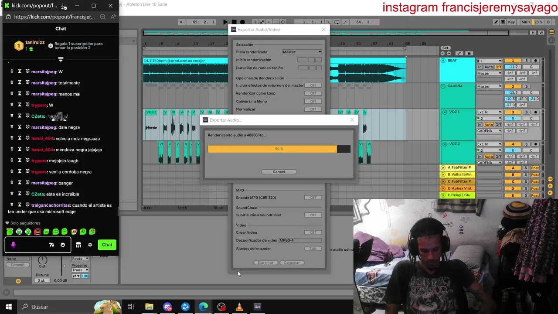Screen dimensions: 558x314
Task: Open the Kick shop storefront icon
Action: click(78, 245)
